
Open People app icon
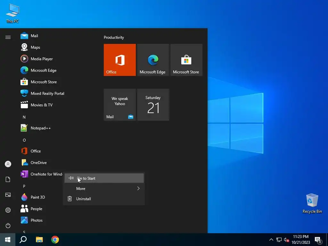point(24,209)
